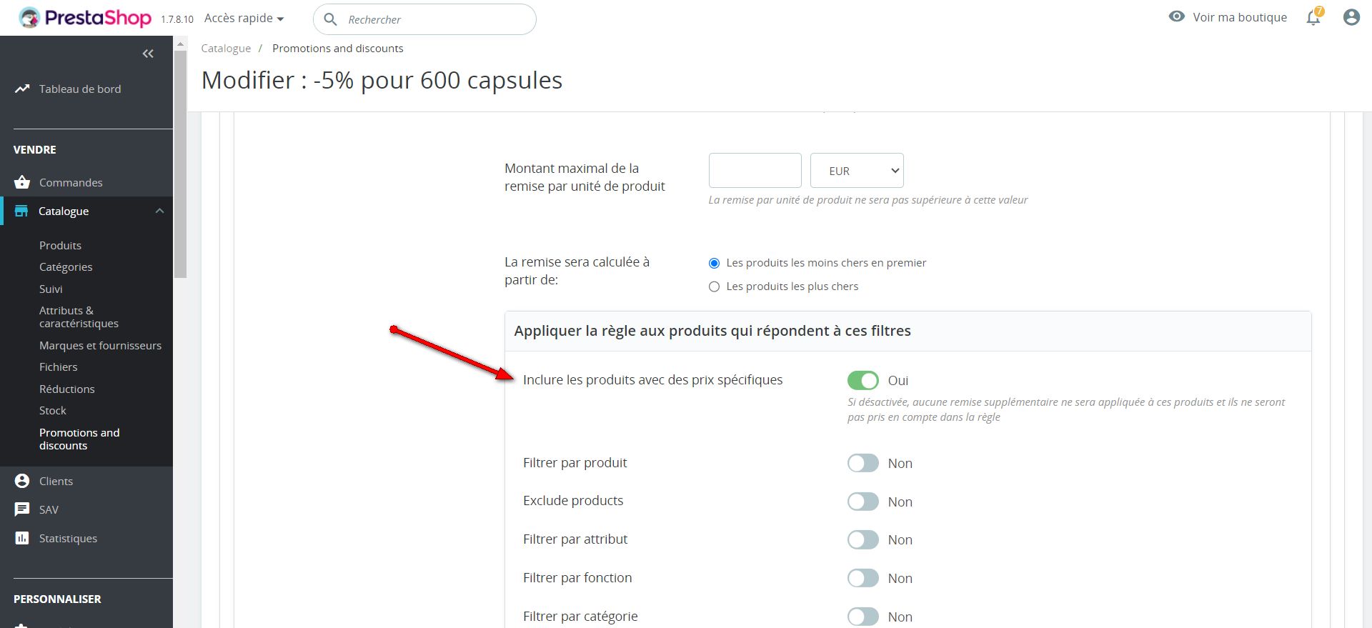This screenshot has height=628, width=1372.
Task: Collapse the sidebar with double-chevron icon
Action: 148,54
